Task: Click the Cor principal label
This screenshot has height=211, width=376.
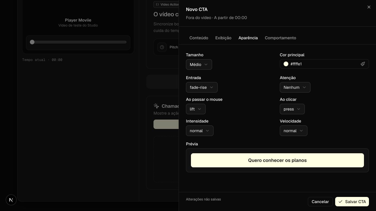Action: [292, 55]
